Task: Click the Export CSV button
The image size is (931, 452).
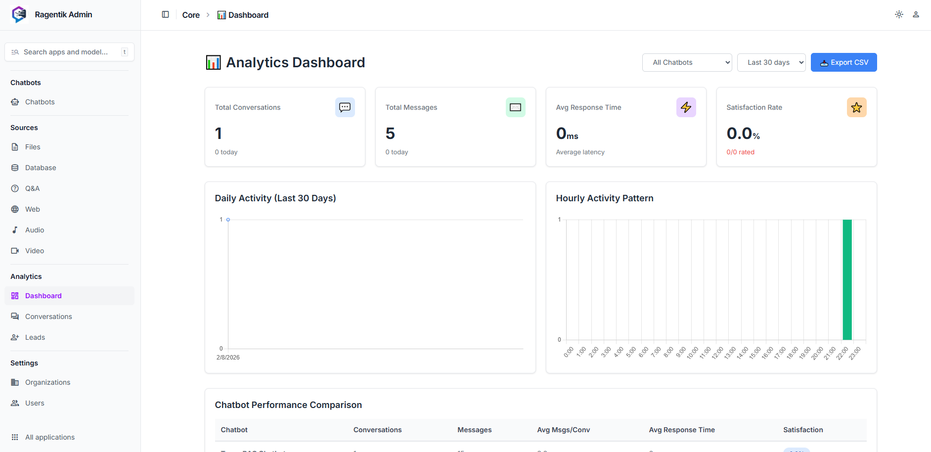Action: click(843, 62)
